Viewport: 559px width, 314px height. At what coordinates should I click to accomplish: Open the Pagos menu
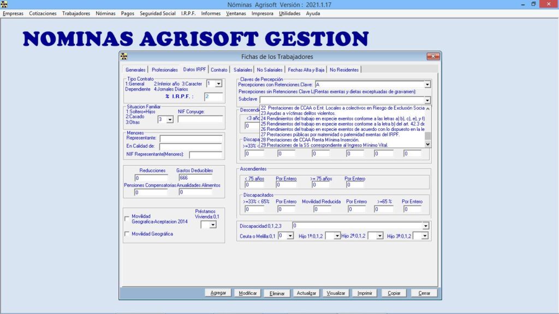click(127, 14)
